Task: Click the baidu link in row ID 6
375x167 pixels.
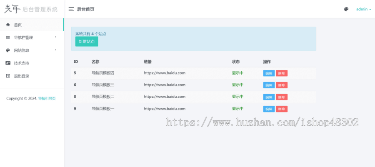Action: [x=165, y=85]
